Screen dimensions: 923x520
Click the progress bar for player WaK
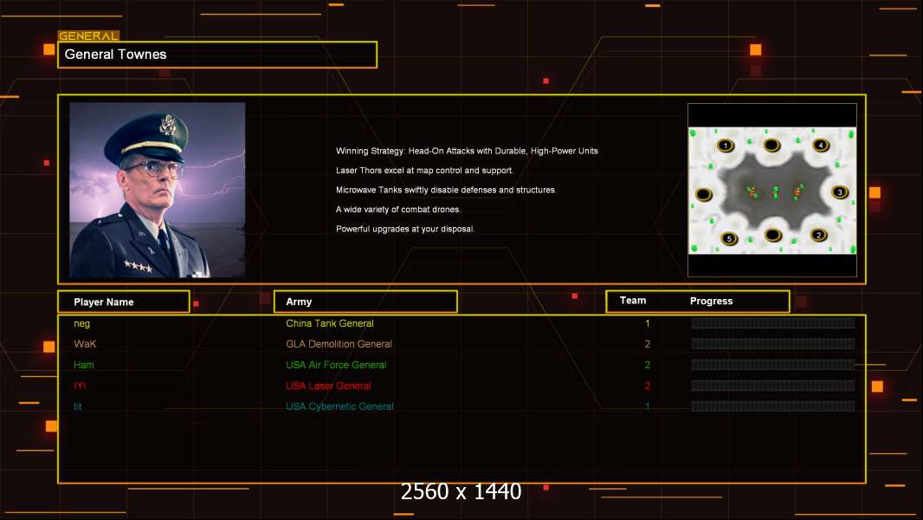tap(773, 344)
